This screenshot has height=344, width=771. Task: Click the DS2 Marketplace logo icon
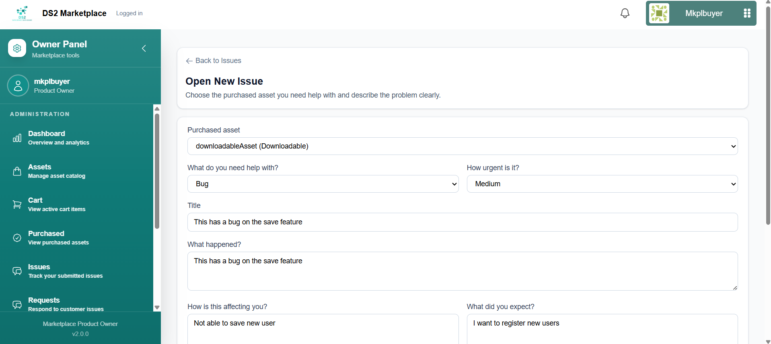click(x=22, y=13)
